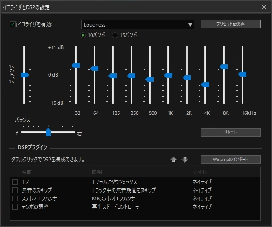Click the 4K band slider handle
The height and width of the screenshot is (227, 272).
tap(205, 84)
